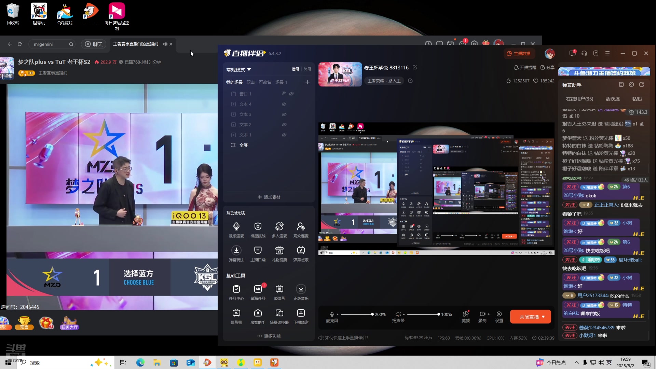Screen dimensions: 656x369
Task: Edit stream title 老王杯解说 pencil icon
Action: coord(415,67)
